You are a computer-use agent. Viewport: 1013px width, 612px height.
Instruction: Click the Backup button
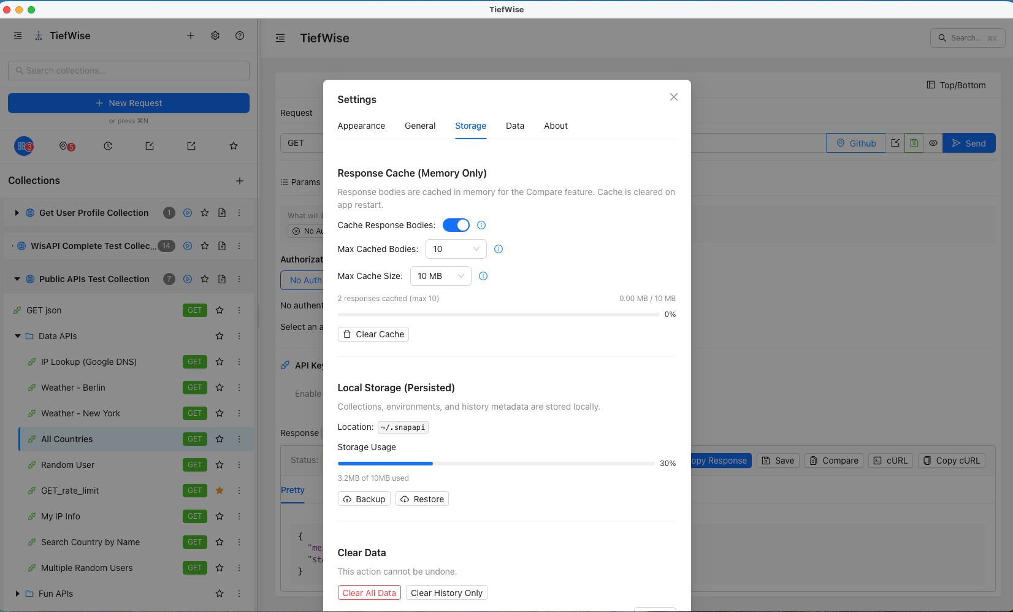[x=364, y=499]
